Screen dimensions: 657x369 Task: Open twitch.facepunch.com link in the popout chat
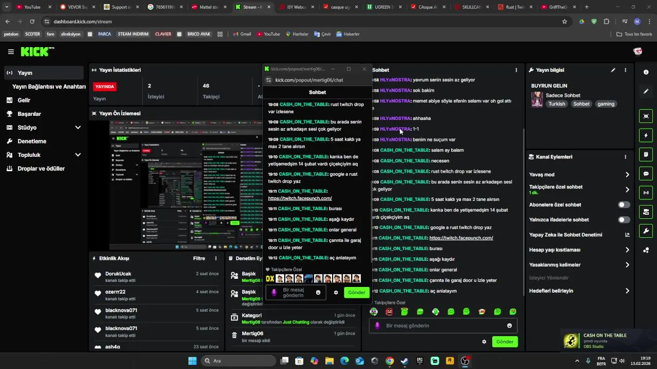coord(300,198)
